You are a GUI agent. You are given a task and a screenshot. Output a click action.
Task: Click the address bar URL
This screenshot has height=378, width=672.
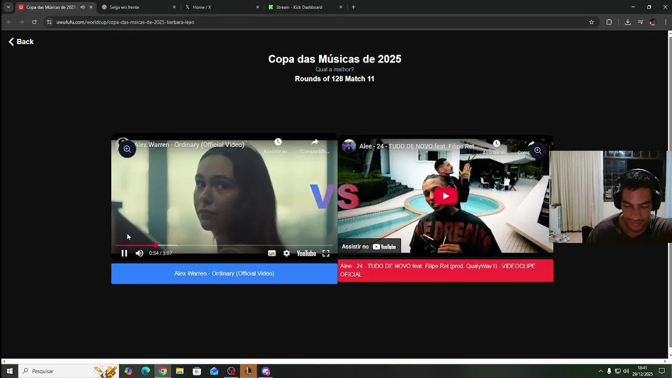(125, 22)
